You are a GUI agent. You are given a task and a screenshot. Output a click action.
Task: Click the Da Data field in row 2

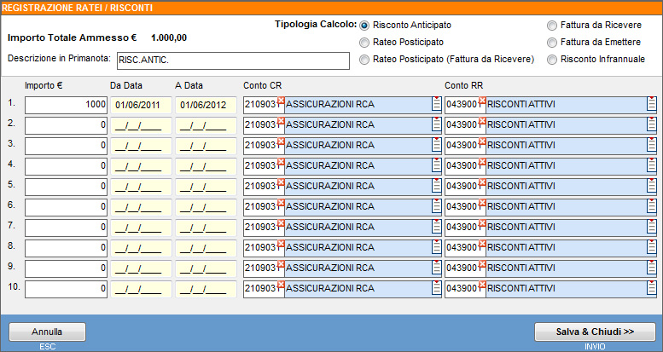coord(140,125)
